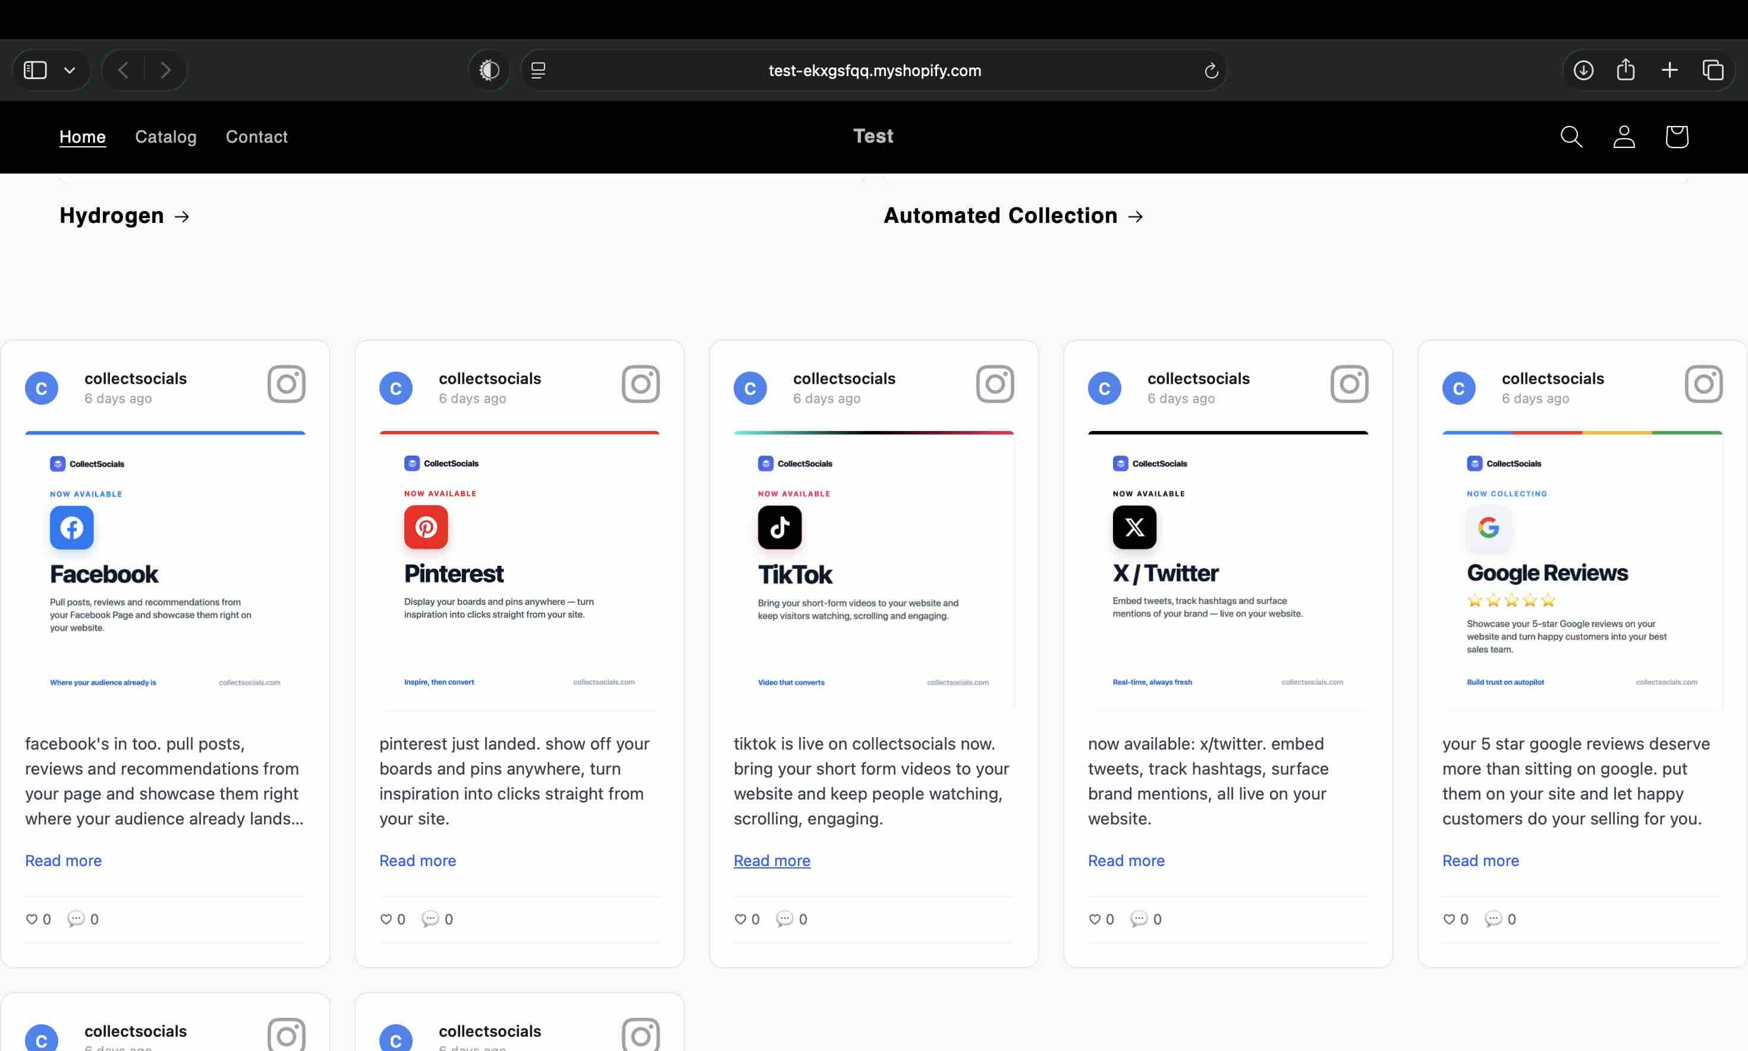Open the Pinterest post image
Viewport: 1748px width, 1051px height.
pos(519,570)
